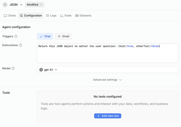This screenshot has width=181, height=127.
Task: Select the Configuration tab
Action: point(31,16)
